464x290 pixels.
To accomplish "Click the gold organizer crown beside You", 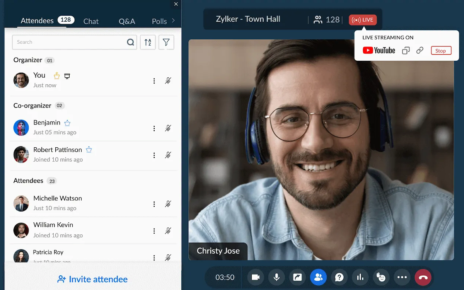I will pos(57,76).
